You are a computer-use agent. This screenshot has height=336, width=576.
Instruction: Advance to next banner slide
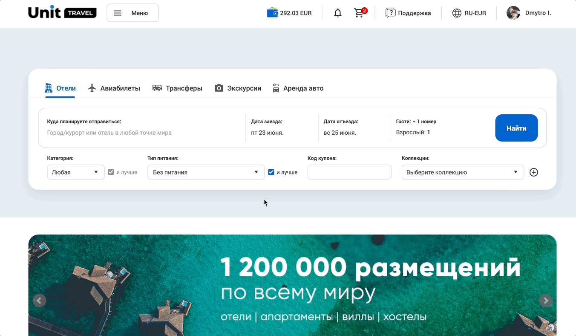(x=545, y=301)
